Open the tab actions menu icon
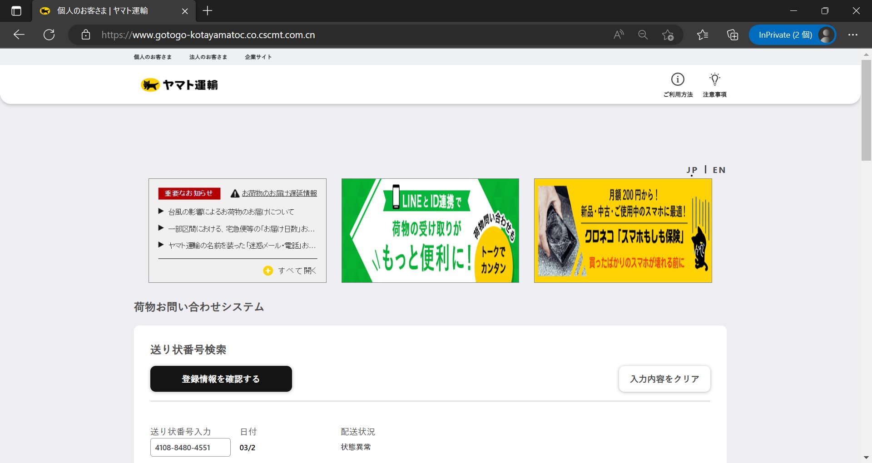 pyautogui.click(x=16, y=11)
